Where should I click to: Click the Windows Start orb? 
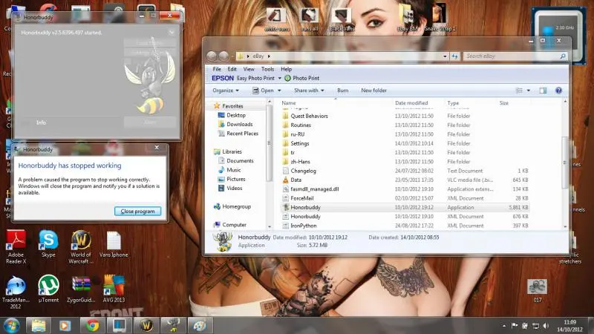(x=11, y=325)
